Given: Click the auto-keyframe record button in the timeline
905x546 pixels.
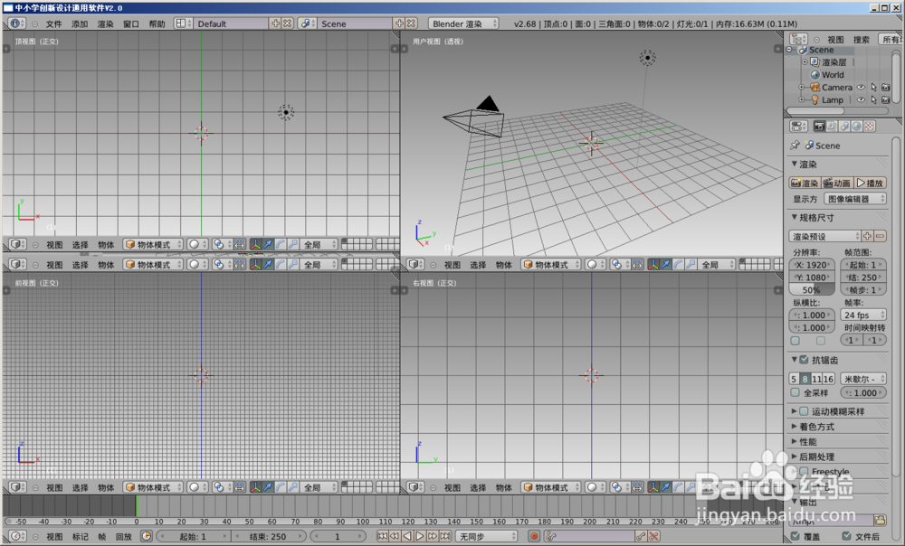Looking at the screenshot, I should (534, 536).
